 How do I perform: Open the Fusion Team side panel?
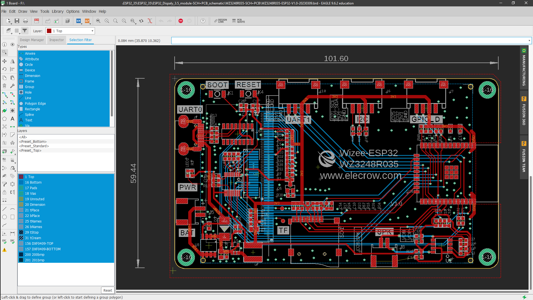524,157
